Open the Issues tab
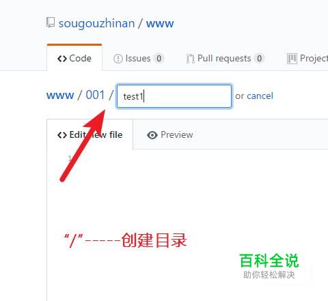The image size is (328, 301). [x=138, y=59]
